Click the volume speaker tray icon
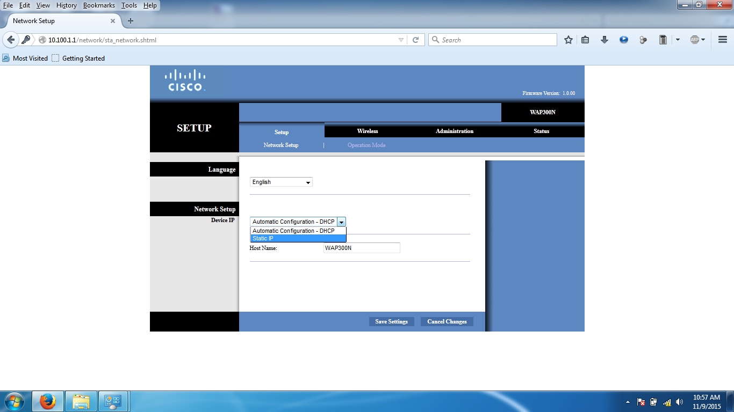734x412 pixels. [x=680, y=402]
